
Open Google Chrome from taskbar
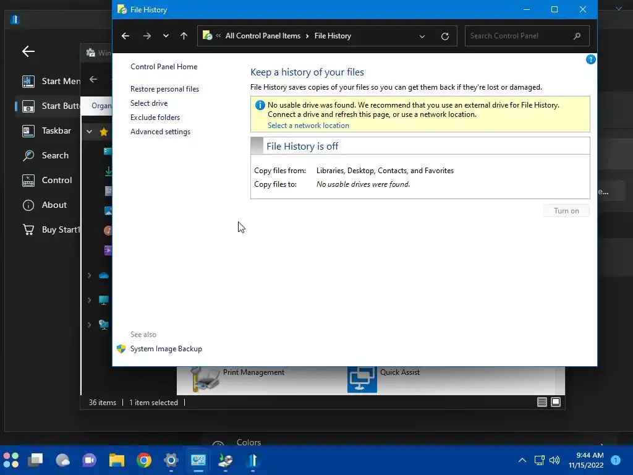(143, 460)
